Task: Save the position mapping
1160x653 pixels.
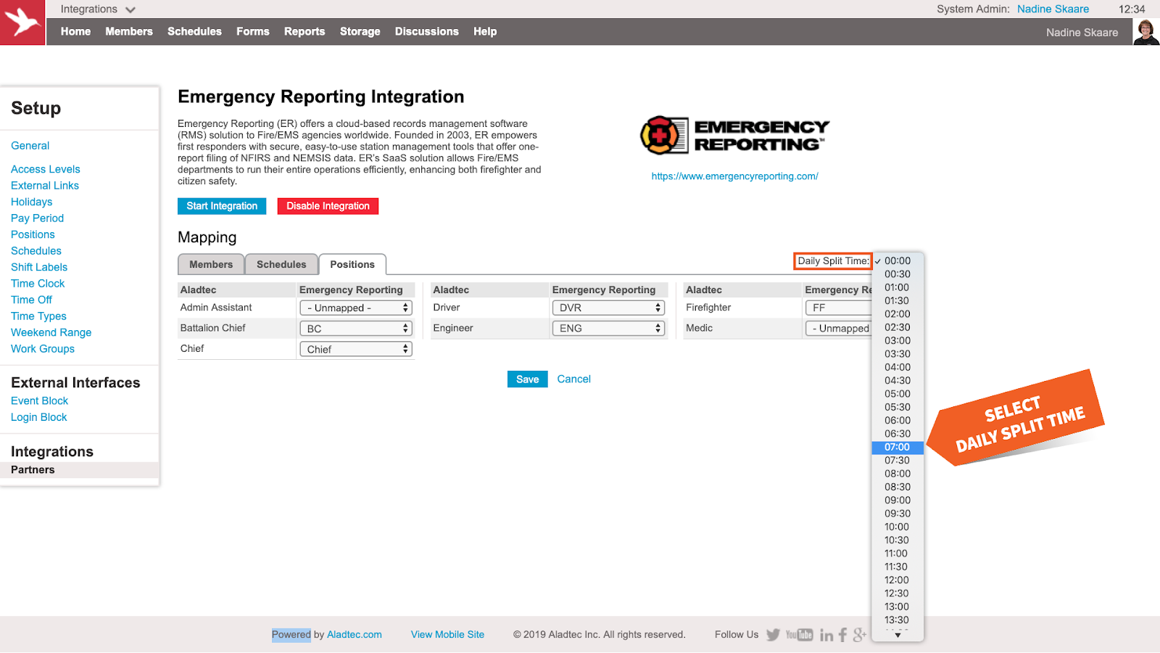Action: [528, 379]
